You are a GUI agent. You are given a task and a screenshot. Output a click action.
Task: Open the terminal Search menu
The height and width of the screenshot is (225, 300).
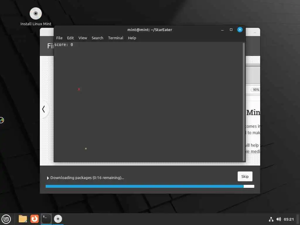pyautogui.click(x=97, y=38)
